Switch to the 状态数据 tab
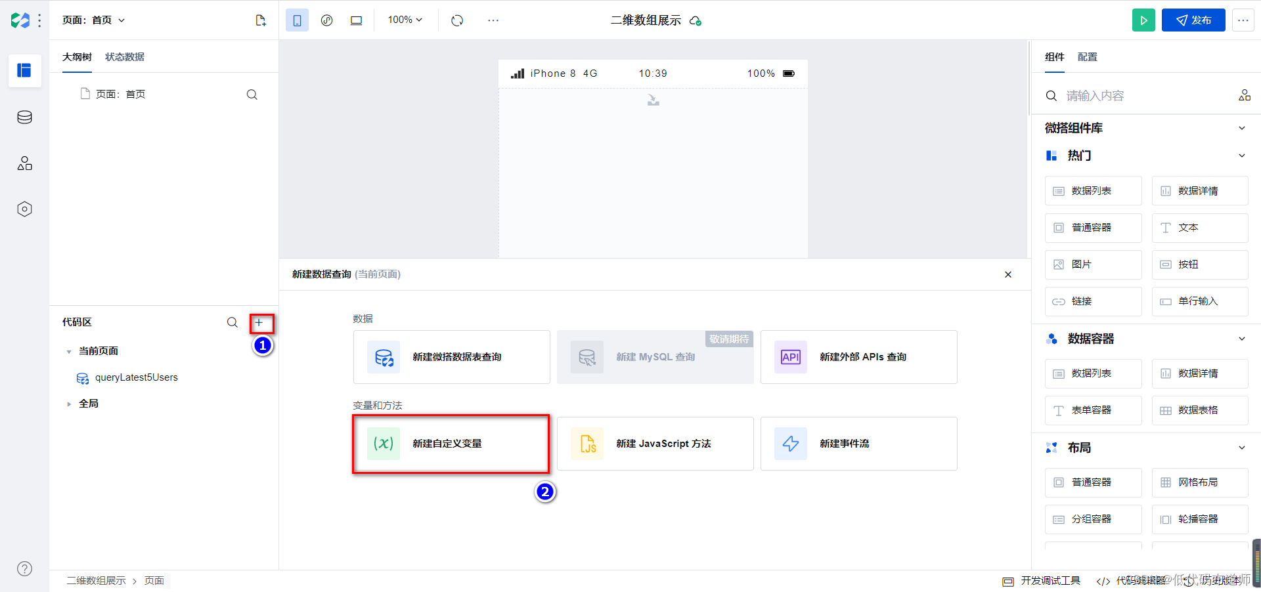The image size is (1261, 592). coord(125,57)
